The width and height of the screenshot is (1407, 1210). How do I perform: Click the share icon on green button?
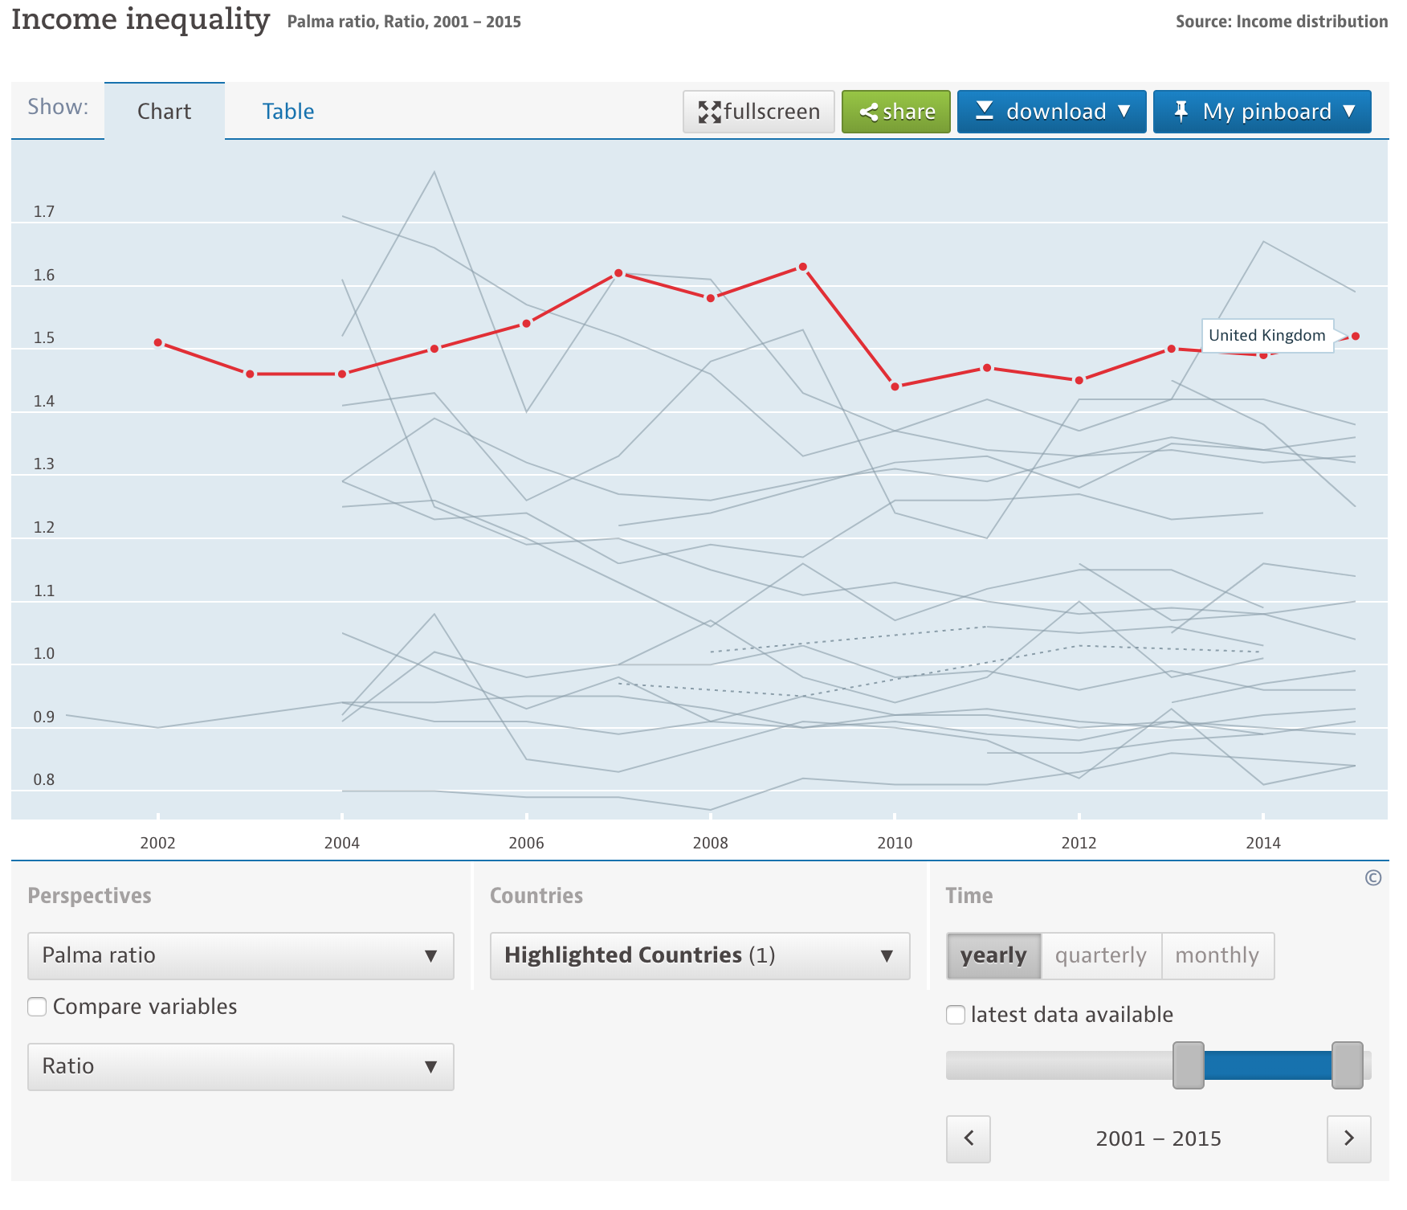[x=868, y=112]
